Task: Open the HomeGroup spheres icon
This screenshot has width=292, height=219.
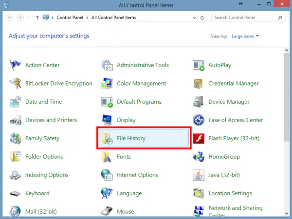Action: coord(199,157)
